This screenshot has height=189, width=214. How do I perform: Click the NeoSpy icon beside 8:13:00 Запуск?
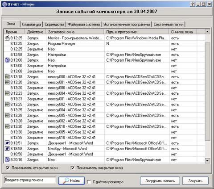[7, 60]
